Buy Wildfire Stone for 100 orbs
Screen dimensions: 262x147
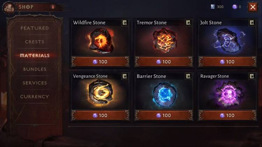click(x=100, y=62)
